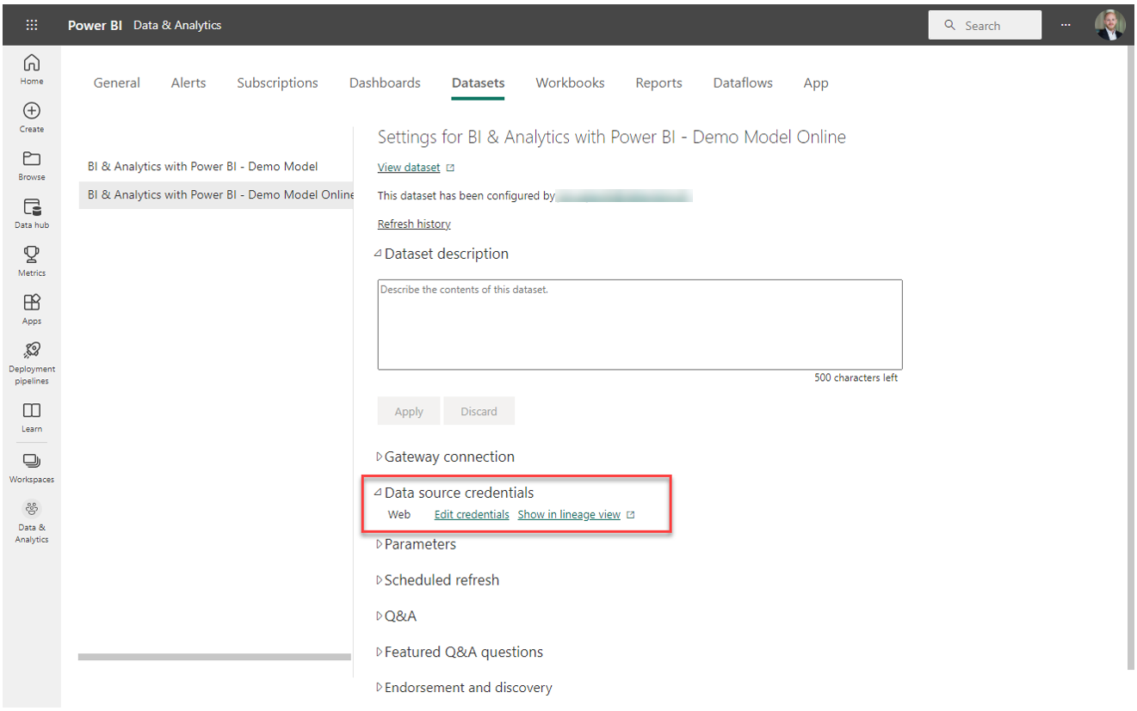Expand the Parameters section
This screenshot has width=1137, height=711.
[x=416, y=544]
